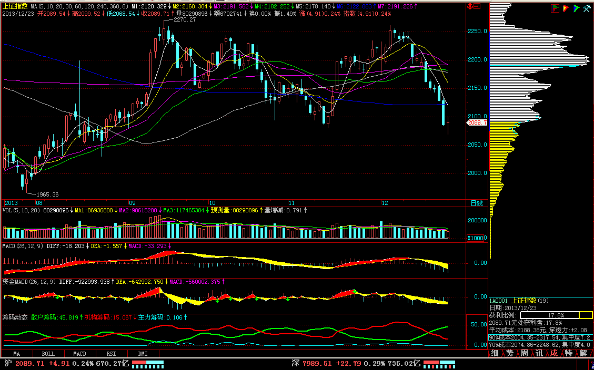This screenshot has height=370, width=594.
Task: Click the red split-window layout icon
Action: [477, 6]
